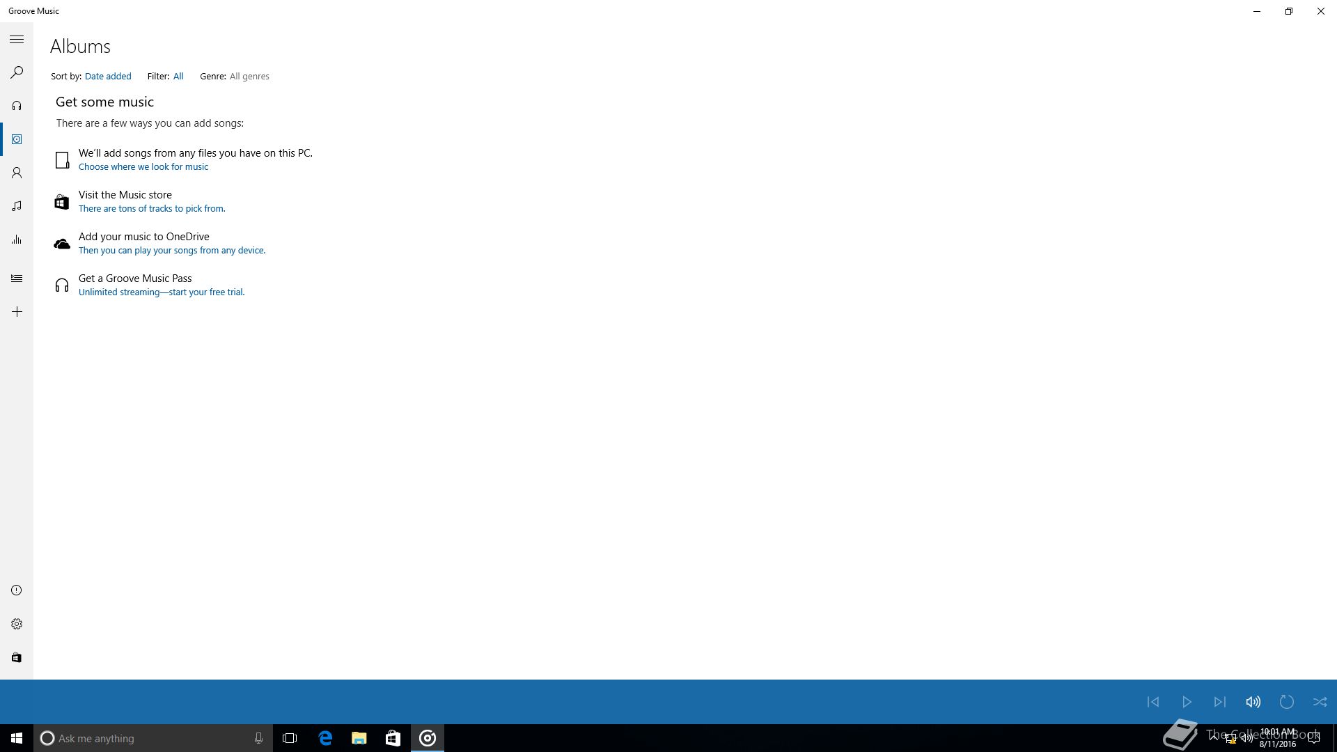Click 'Visit the Music store' text

click(125, 195)
